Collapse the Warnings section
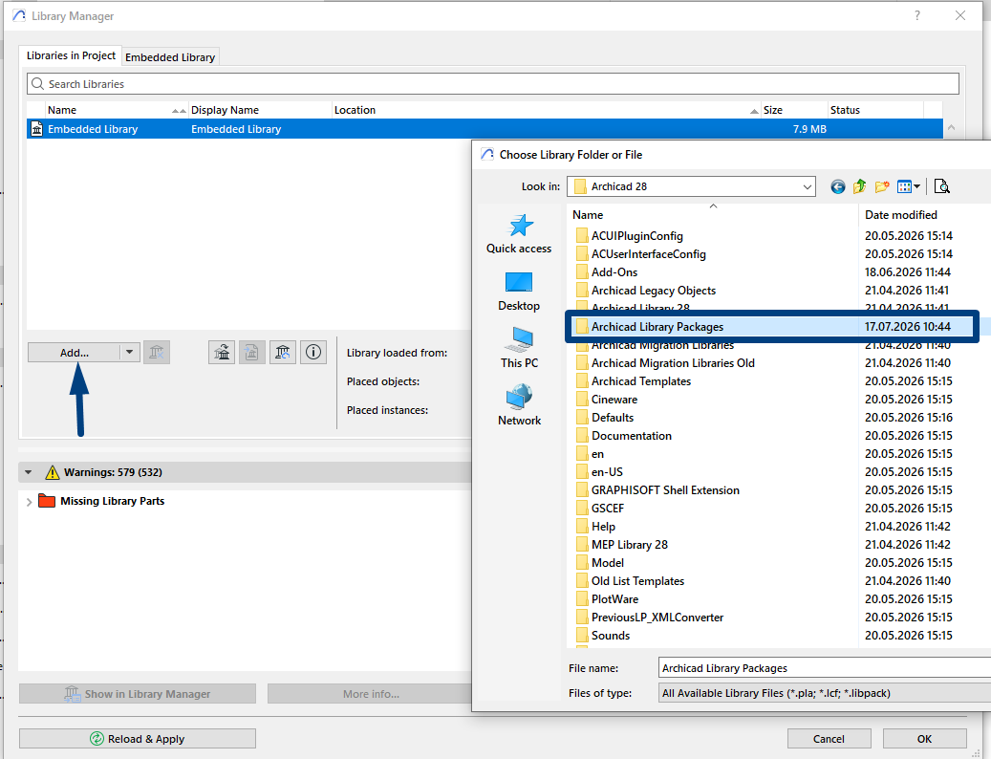This screenshot has width=991, height=759. click(x=29, y=472)
